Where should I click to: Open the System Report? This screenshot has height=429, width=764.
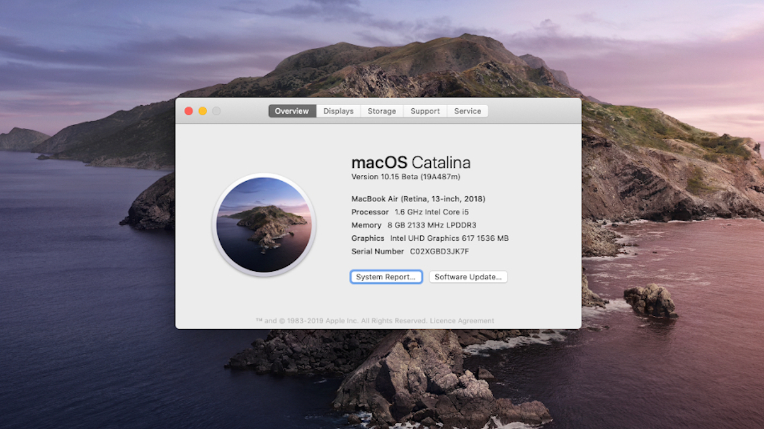tap(386, 277)
